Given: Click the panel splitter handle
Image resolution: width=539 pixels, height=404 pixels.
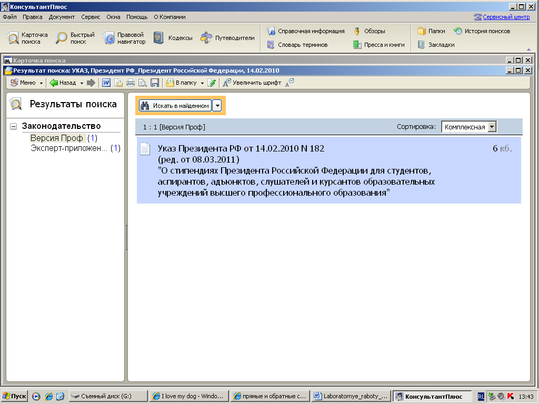Looking at the screenshot, I should pyautogui.click(x=126, y=237).
